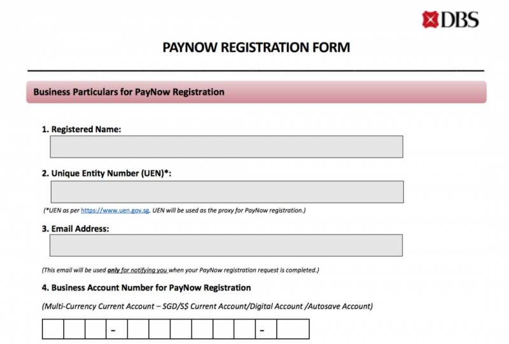
Task: Select the digit box right after first dash
Action: [137, 329]
